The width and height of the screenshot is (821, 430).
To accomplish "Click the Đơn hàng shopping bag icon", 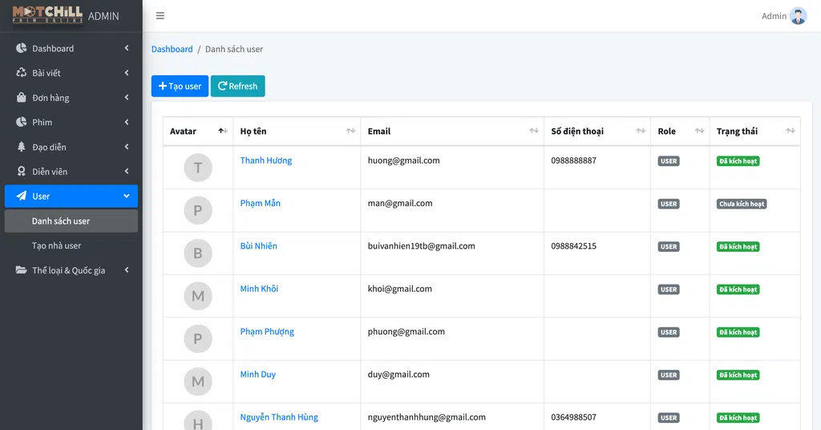I will tap(21, 97).
